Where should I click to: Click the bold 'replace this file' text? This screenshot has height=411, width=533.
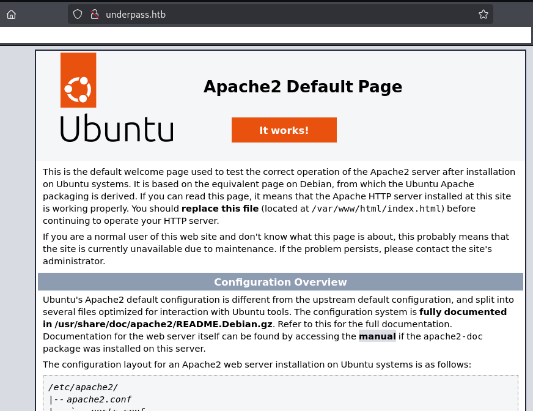[x=221, y=209]
